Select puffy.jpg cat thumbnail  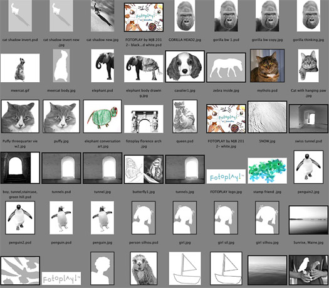[x=61, y=116]
